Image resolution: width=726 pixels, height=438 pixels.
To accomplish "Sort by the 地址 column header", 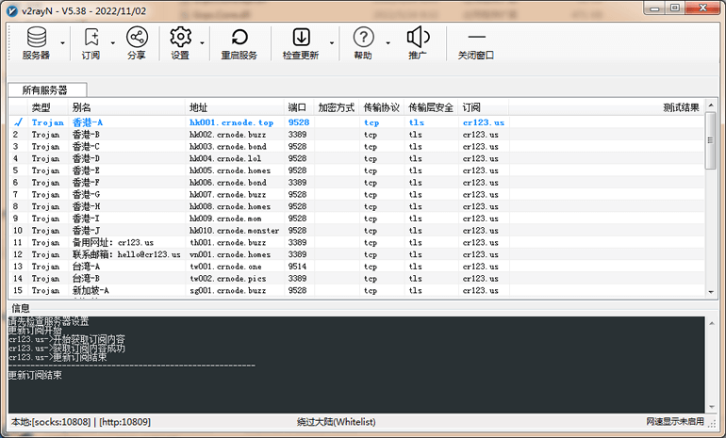I will tap(235, 107).
